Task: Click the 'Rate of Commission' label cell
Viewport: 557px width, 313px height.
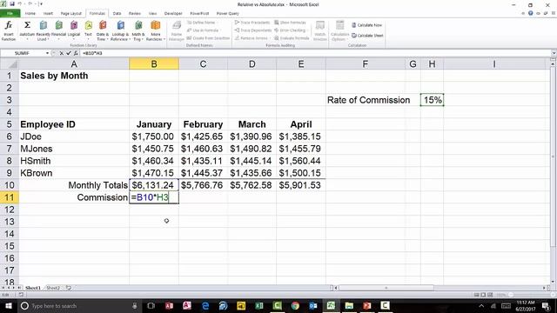Action: point(366,100)
